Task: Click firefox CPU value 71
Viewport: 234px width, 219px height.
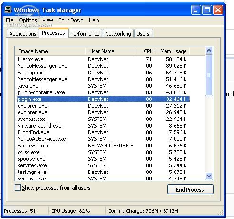Action: coord(149,59)
